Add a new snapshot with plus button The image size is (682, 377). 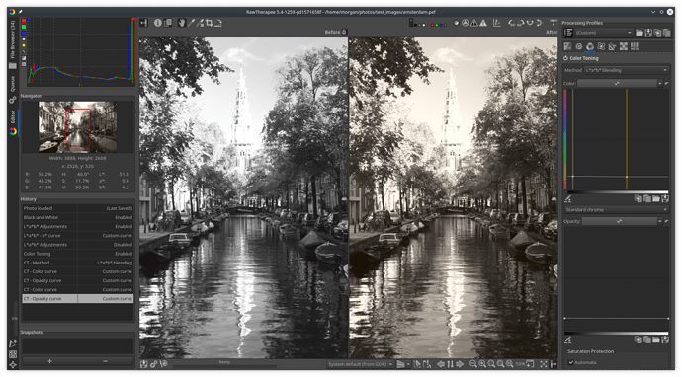click(x=49, y=361)
